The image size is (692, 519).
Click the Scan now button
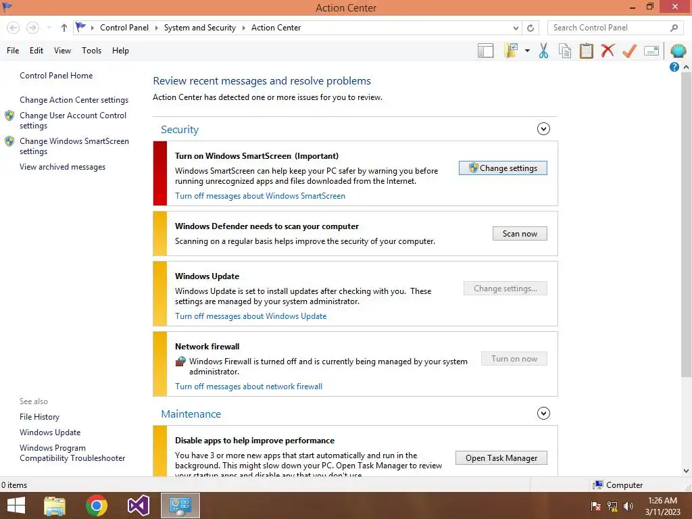520,233
